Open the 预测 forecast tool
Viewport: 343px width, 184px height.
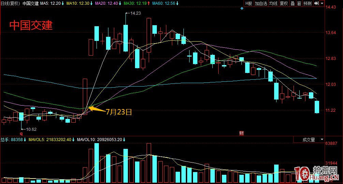[308, 3]
